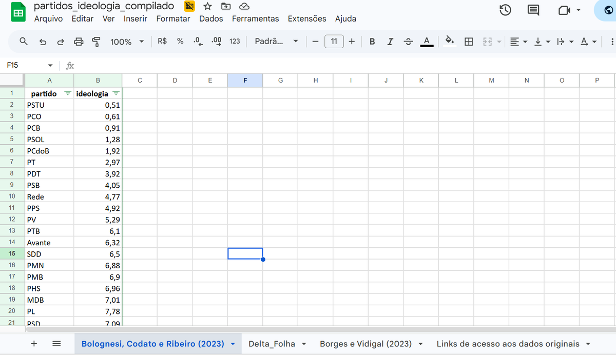Increase font size with plus button
This screenshot has width=616, height=355.
pos(352,42)
